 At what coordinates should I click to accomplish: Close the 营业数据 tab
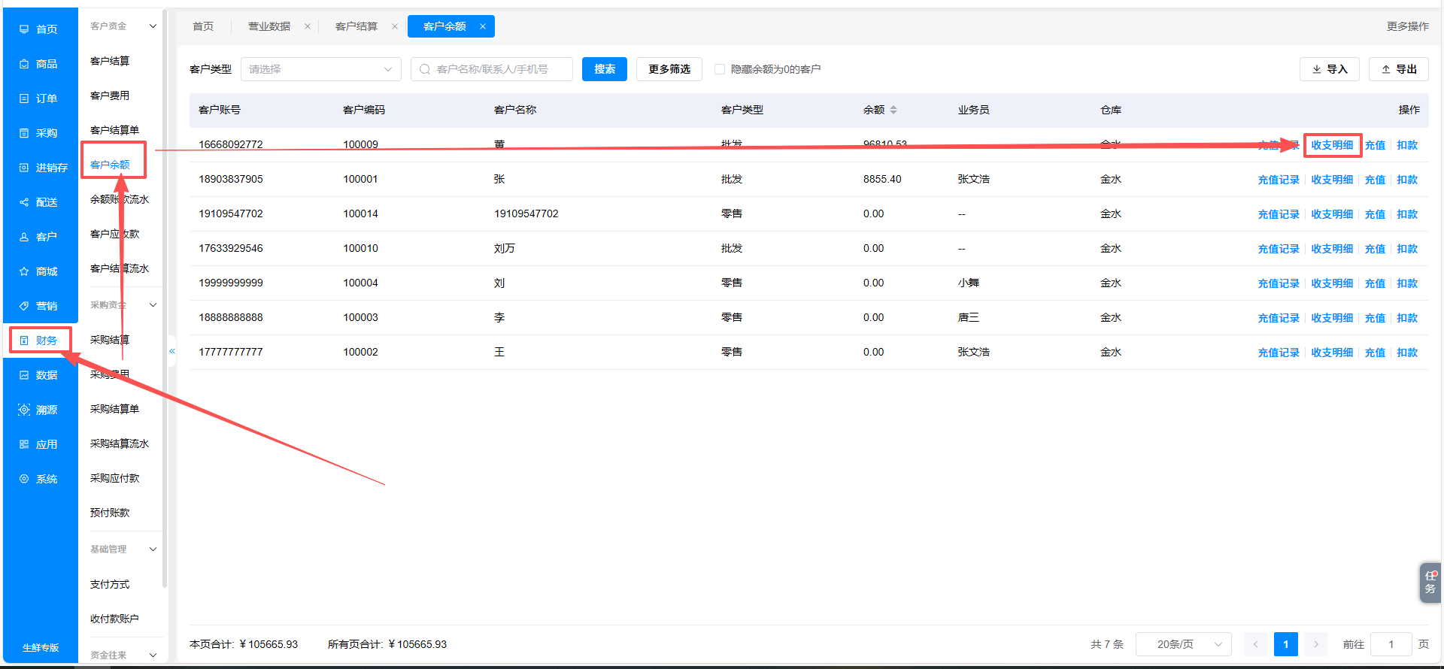[x=308, y=26]
